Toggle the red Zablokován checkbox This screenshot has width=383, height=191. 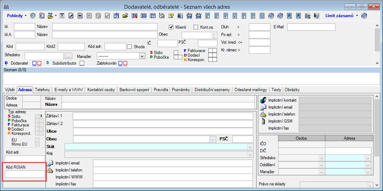125,63
